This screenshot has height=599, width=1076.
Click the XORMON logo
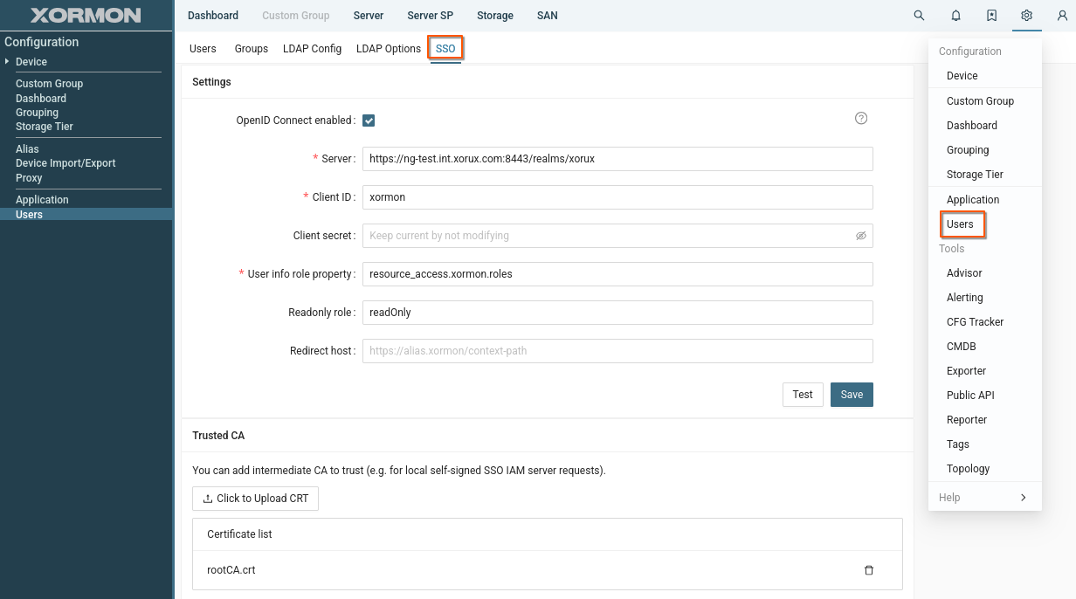click(86, 16)
